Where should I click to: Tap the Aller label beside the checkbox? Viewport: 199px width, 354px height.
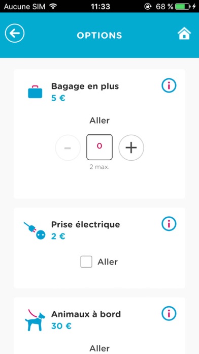click(108, 262)
